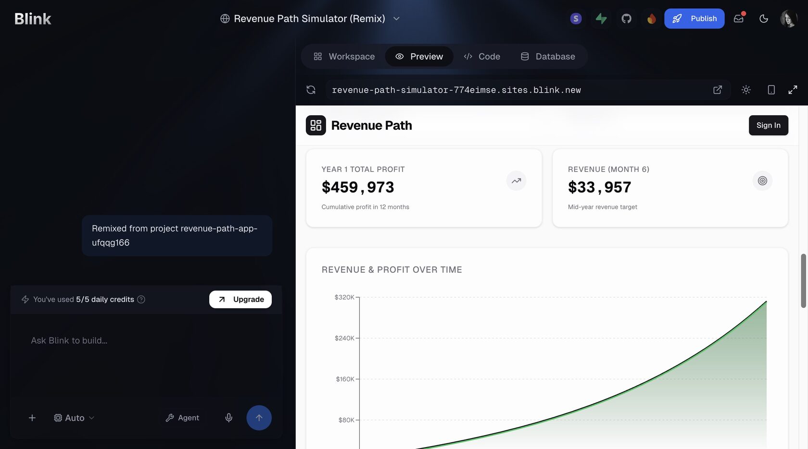Click the Year 1 Total Profit label
This screenshot has width=808, height=449.
tap(363, 170)
